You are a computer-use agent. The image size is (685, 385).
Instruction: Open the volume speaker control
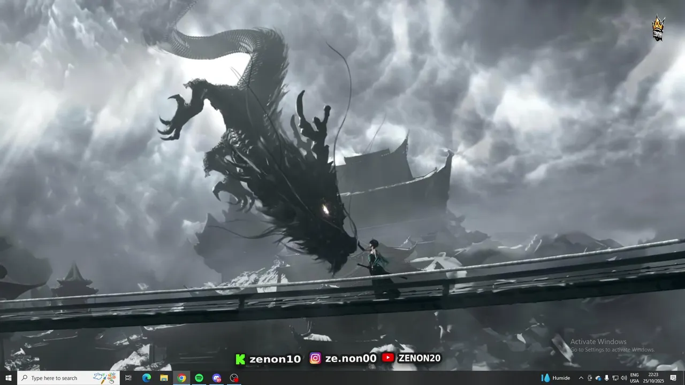[x=624, y=378]
